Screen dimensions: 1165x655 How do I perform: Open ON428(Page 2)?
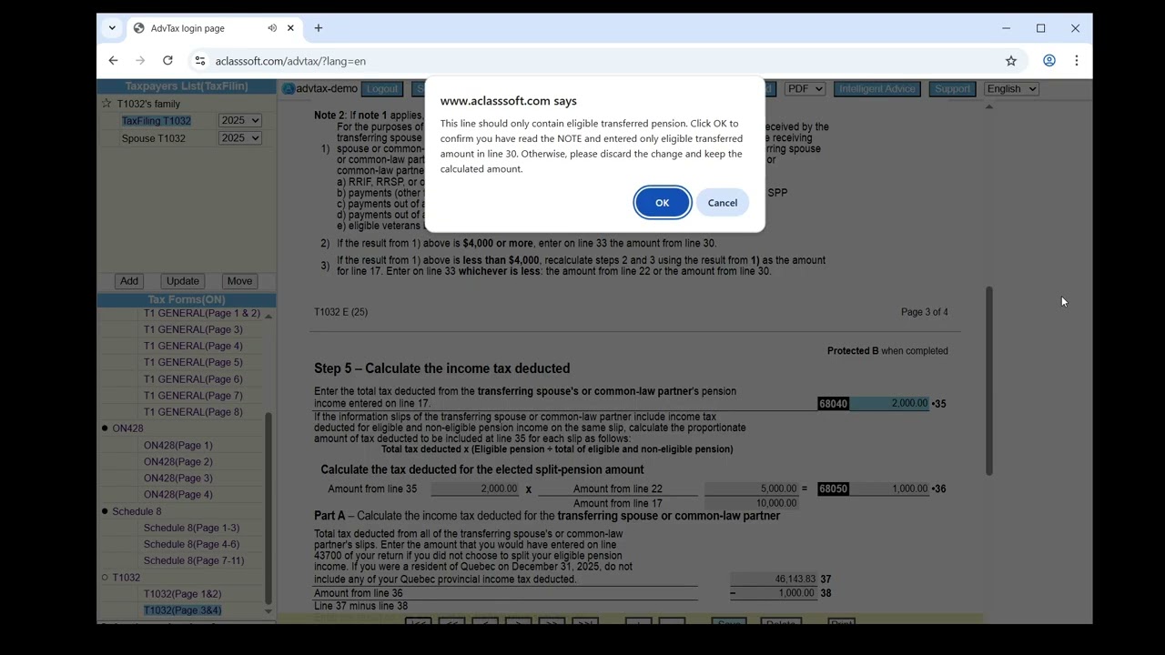(177, 461)
